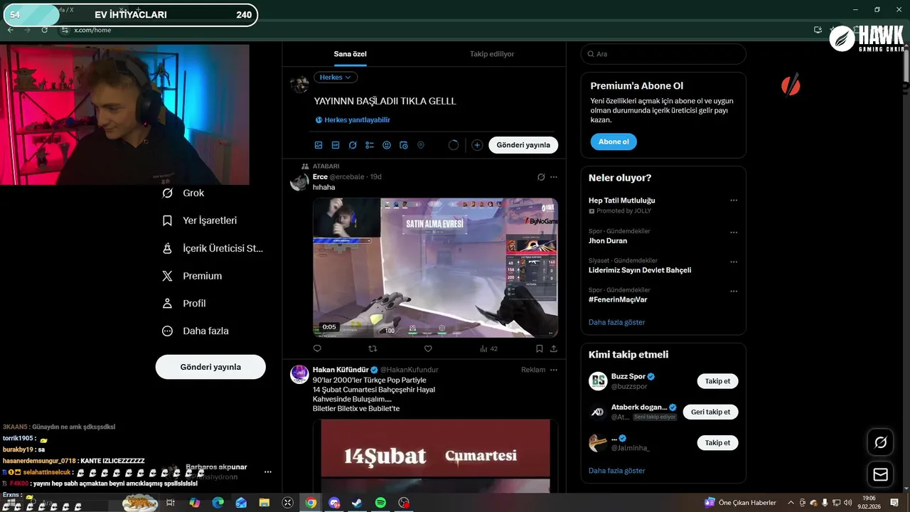The height and width of the screenshot is (512, 910).
Task: Switch to Takip ediliyor tab
Action: pyautogui.click(x=492, y=54)
